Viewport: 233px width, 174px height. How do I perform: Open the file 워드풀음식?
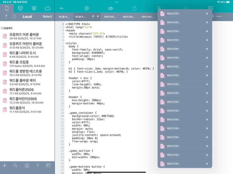[27, 110]
